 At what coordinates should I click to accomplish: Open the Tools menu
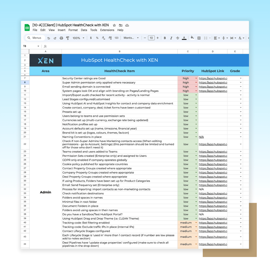pyautogui.click(x=93, y=30)
